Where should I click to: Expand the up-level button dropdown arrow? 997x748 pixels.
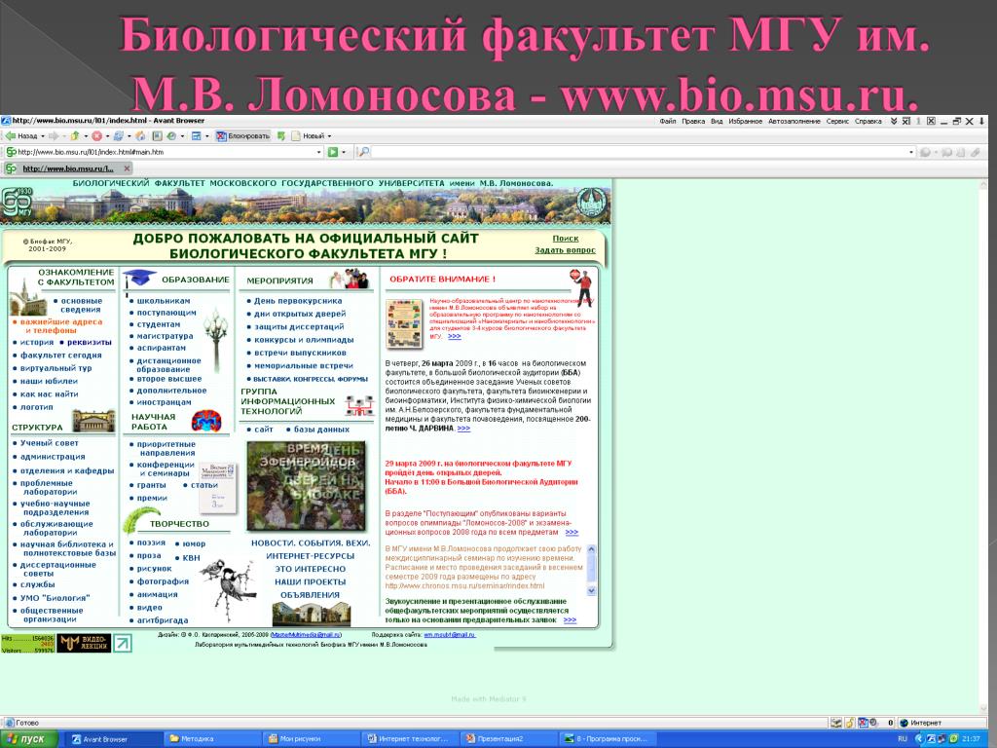[x=86, y=136]
